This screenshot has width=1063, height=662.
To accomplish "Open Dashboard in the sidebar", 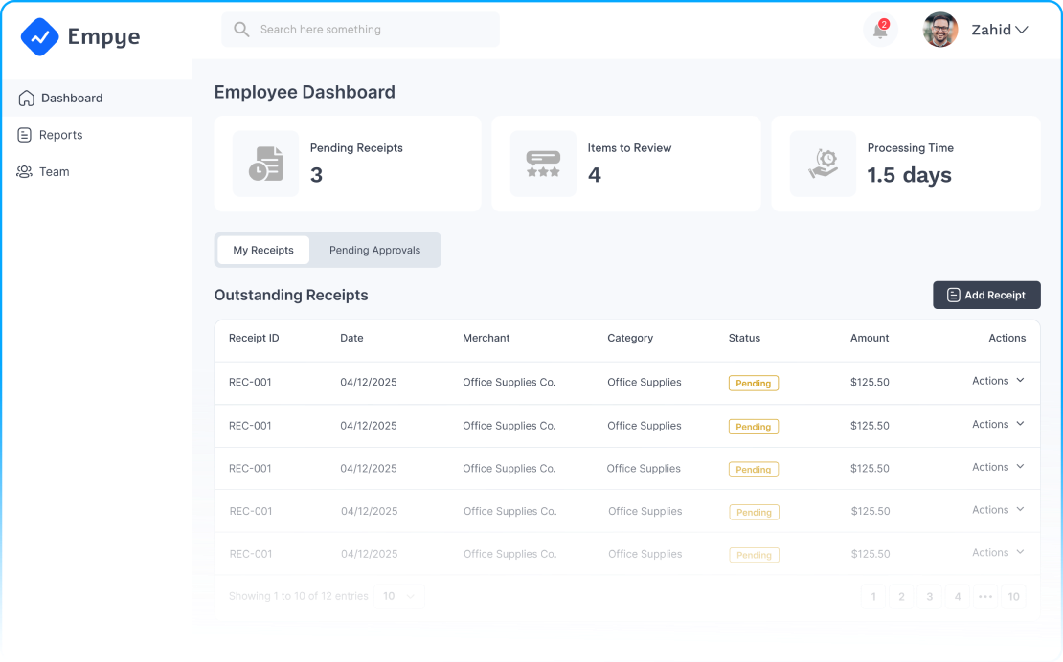I will click(x=97, y=99).
